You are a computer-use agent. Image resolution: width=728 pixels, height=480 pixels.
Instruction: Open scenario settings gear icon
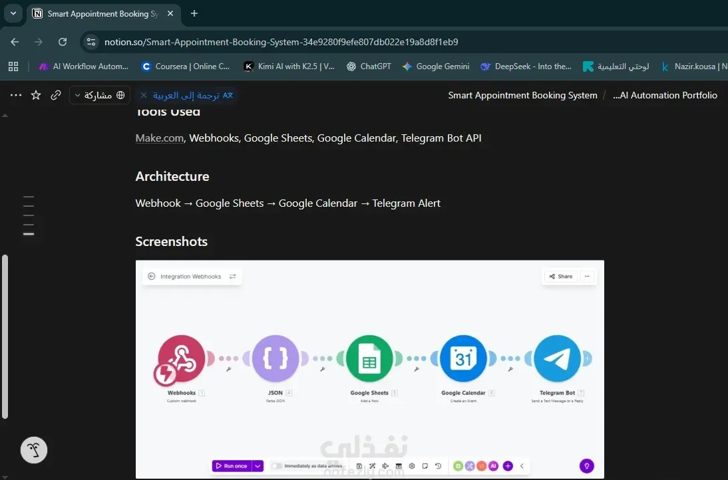click(x=412, y=466)
